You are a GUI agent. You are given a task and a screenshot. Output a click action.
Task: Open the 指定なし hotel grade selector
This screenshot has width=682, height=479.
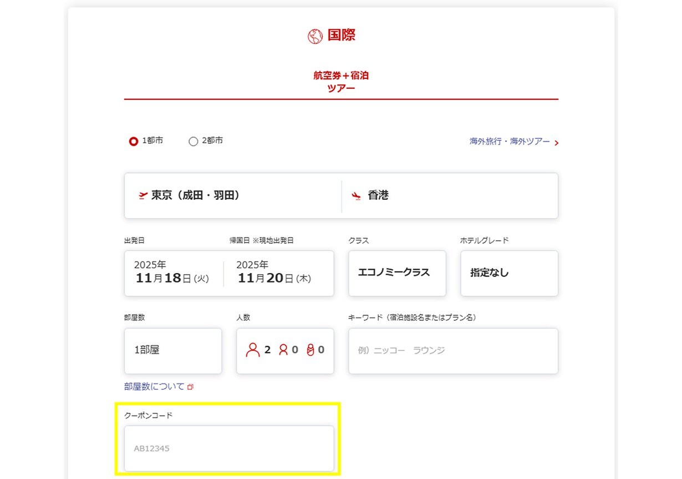coord(508,273)
